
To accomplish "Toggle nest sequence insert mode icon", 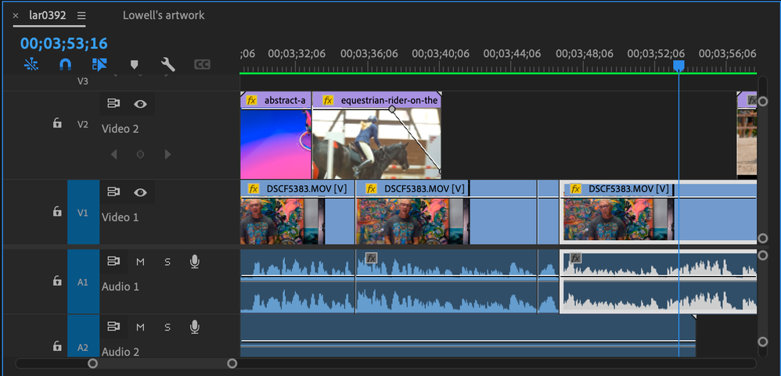I will click(x=31, y=64).
